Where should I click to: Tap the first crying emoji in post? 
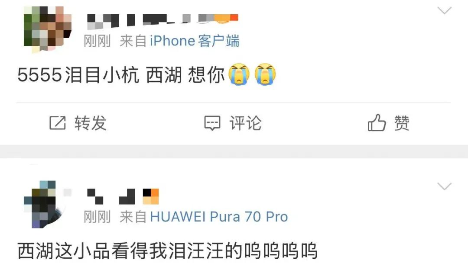pos(239,74)
